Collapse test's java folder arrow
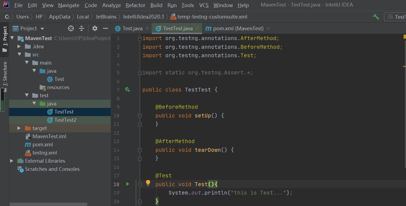Screen dimensions: 406x206 click(34, 104)
